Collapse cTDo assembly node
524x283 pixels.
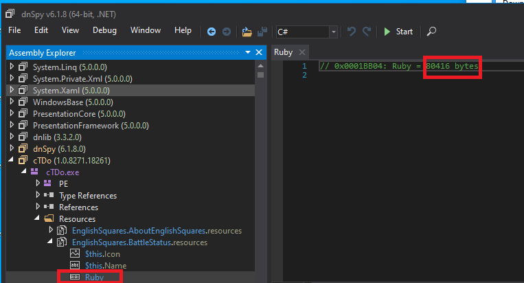click(12, 160)
